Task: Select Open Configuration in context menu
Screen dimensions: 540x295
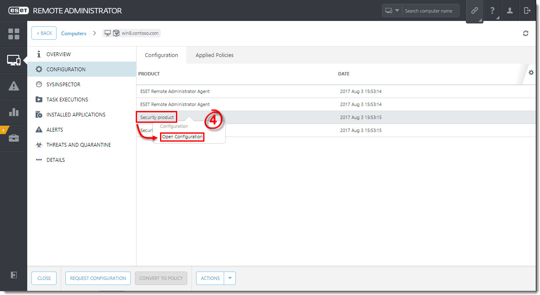Action: click(182, 137)
